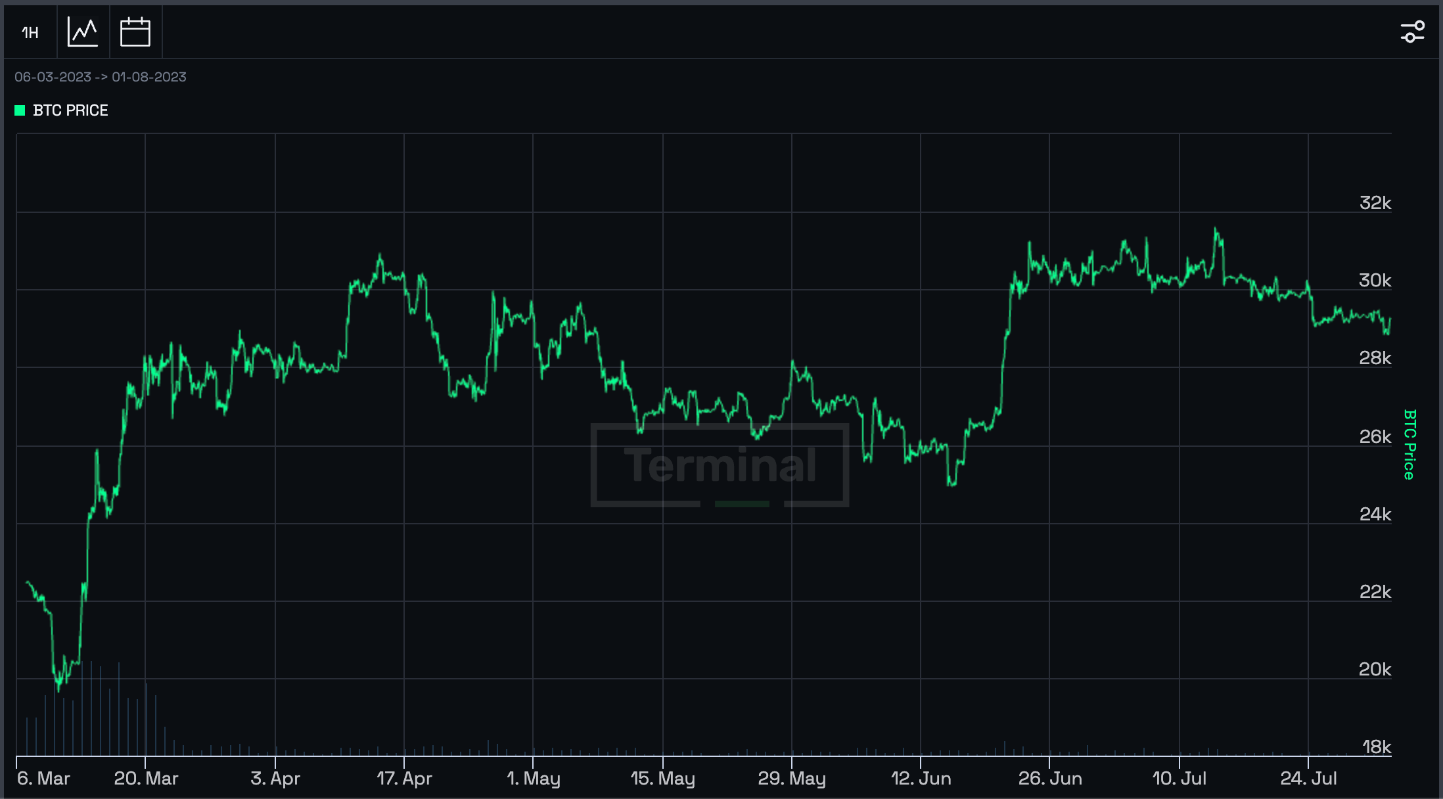Click the 3. Apr x-axis label

(275, 779)
